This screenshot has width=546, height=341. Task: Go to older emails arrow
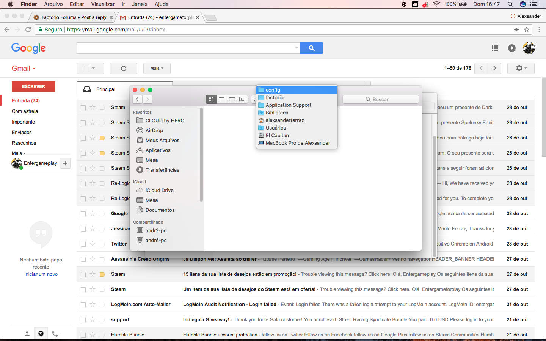(494, 68)
